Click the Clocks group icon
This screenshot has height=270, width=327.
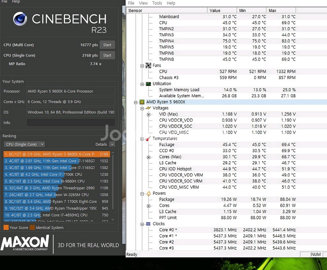[148, 224]
